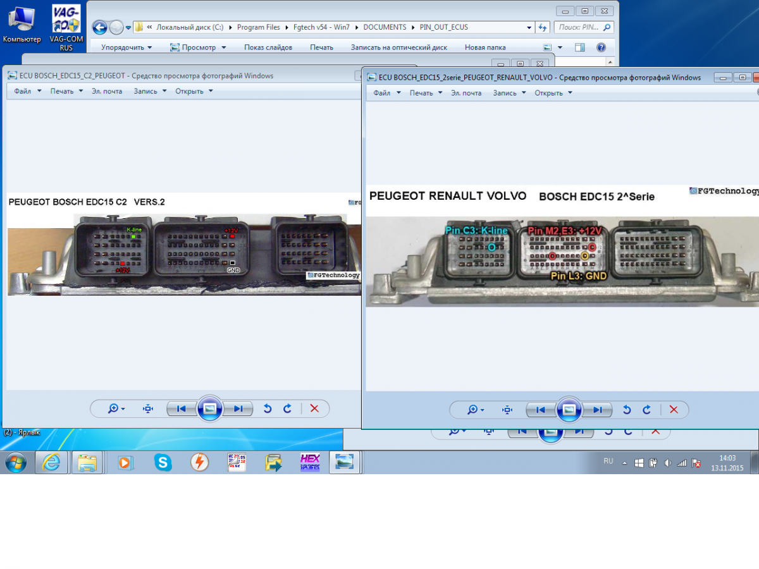Click Эл. почта in the PEUGEOT_RENAULT_VOLVO viewer
The width and height of the screenshot is (759, 569).
point(466,93)
